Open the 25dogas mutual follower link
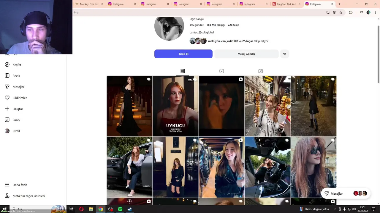380x213 pixels. (x=248, y=41)
